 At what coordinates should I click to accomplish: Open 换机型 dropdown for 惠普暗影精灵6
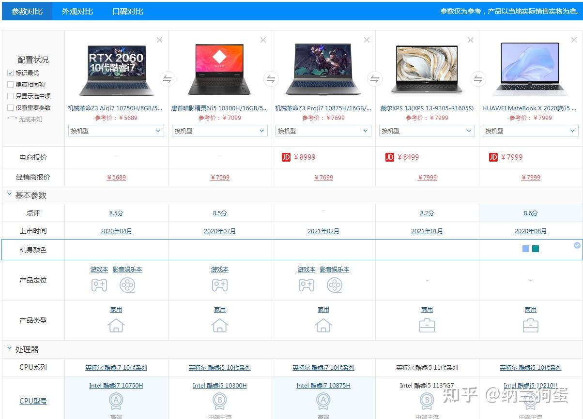(220, 131)
